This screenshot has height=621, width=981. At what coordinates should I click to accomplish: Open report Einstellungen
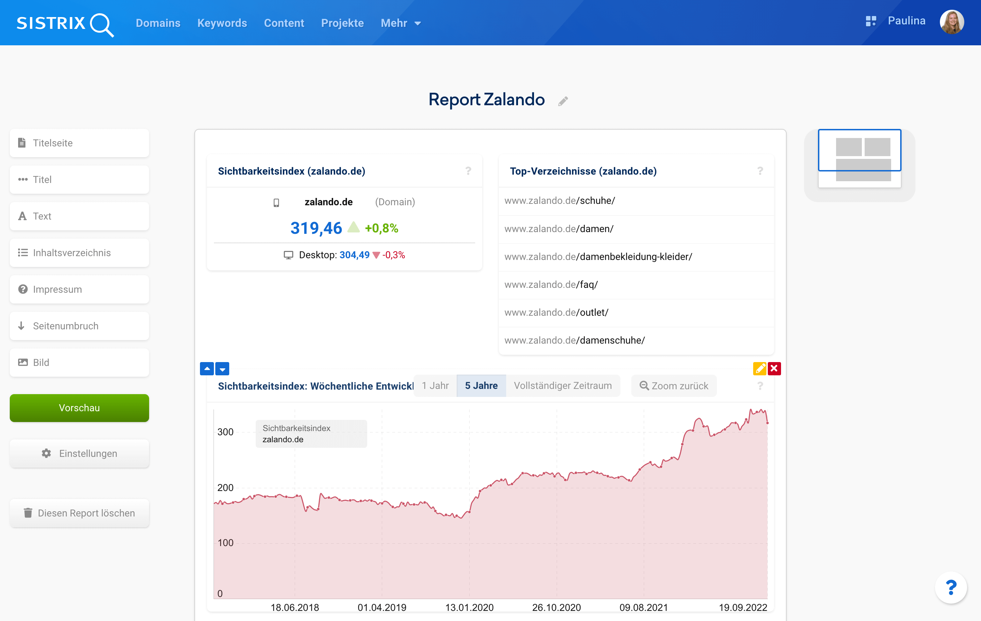pos(79,453)
